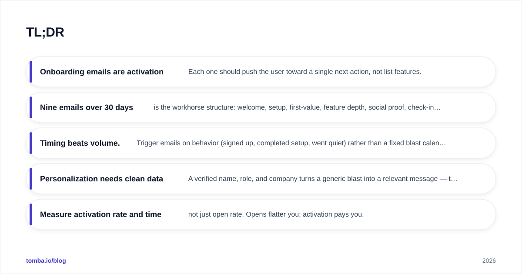Select 'Onboarding emails are activation' title
Screen dimensions: 522x274
[102, 72]
